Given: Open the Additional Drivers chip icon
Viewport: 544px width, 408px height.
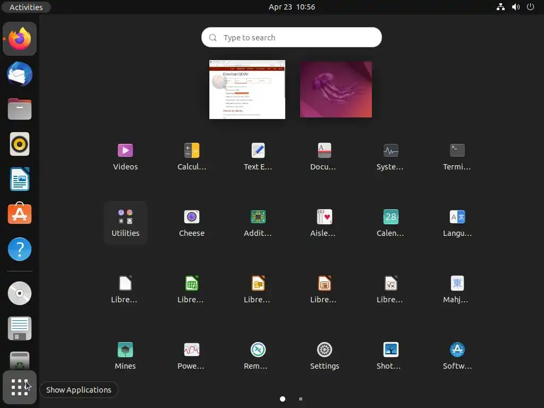Looking at the screenshot, I should (258, 223).
